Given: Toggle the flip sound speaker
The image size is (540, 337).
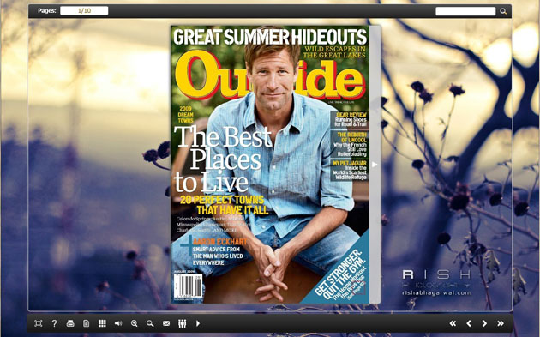Looking at the screenshot, I should point(118,323).
